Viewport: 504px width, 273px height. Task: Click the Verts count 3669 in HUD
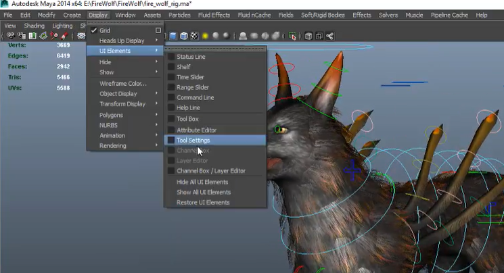tap(64, 45)
